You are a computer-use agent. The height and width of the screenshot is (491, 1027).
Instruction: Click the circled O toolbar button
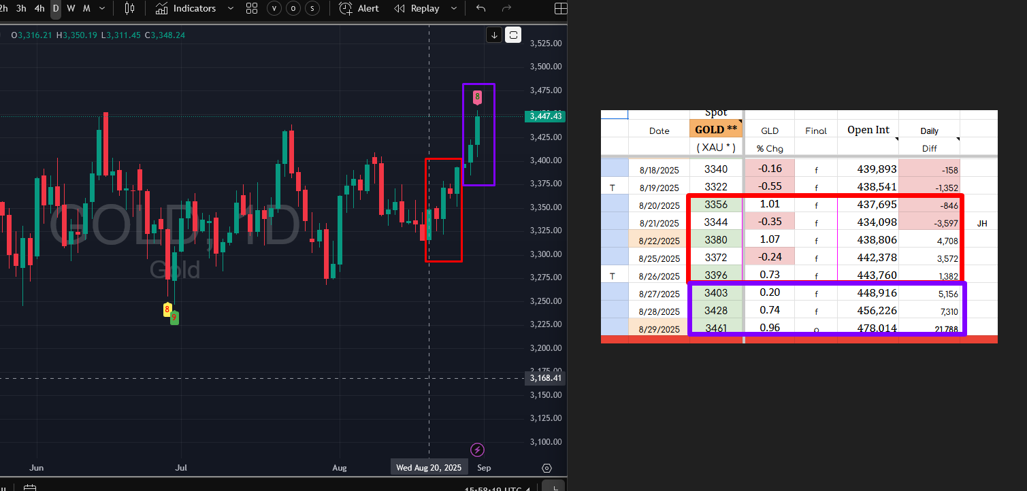click(x=293, y=9)
